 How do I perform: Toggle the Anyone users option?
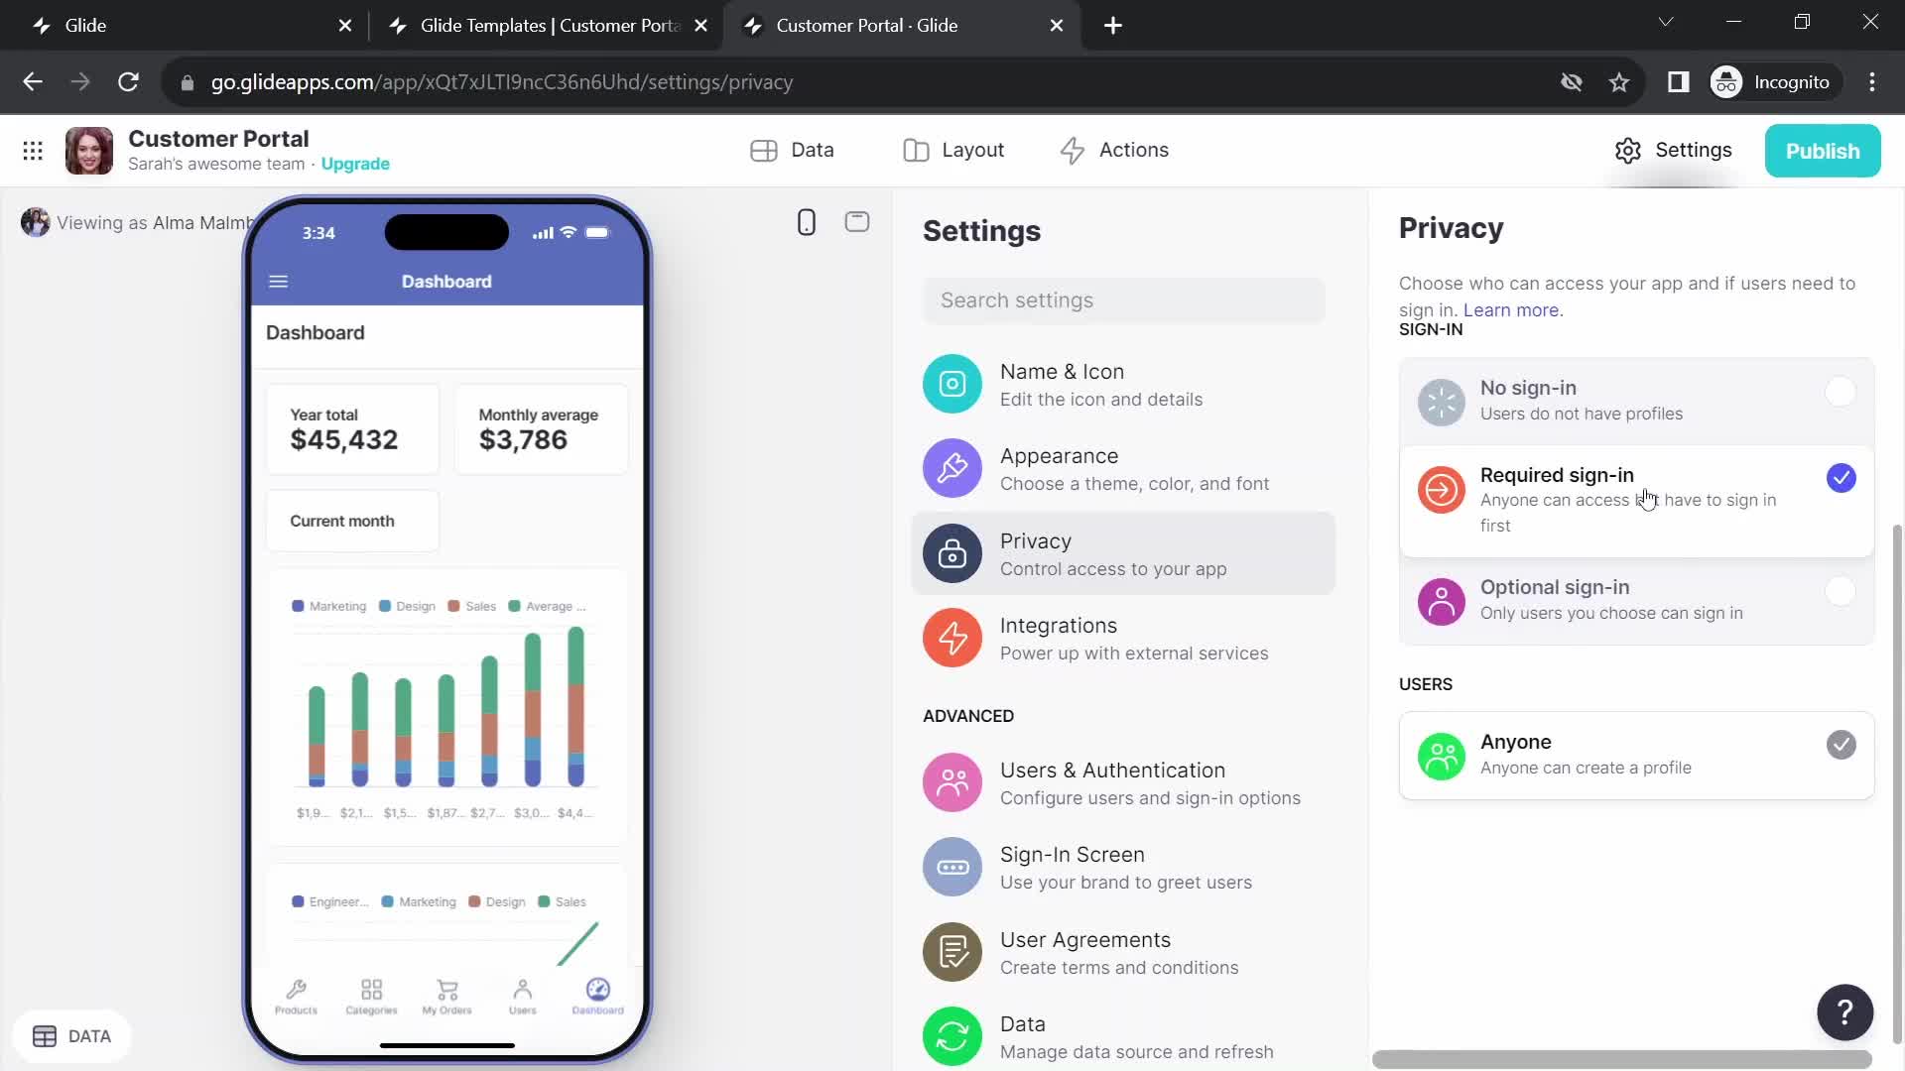coord(1841,746)
